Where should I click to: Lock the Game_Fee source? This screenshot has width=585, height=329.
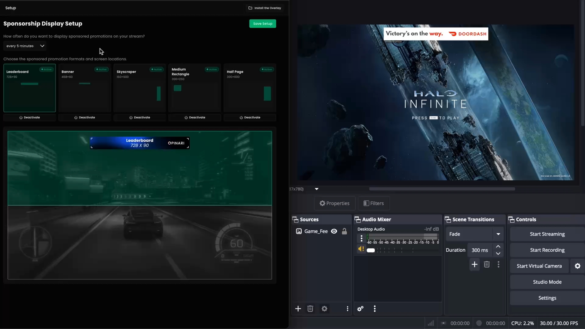(344, 231)
